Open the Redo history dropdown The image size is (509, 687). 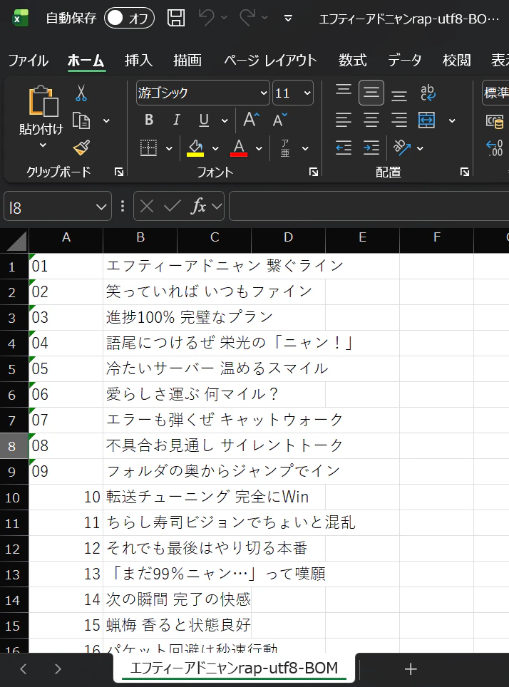click(264, 18)
